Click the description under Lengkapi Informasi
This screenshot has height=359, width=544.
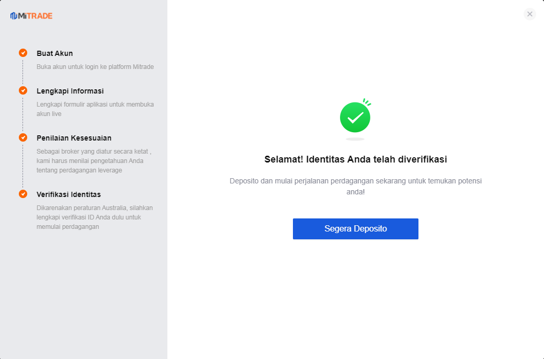pos(95,109)
